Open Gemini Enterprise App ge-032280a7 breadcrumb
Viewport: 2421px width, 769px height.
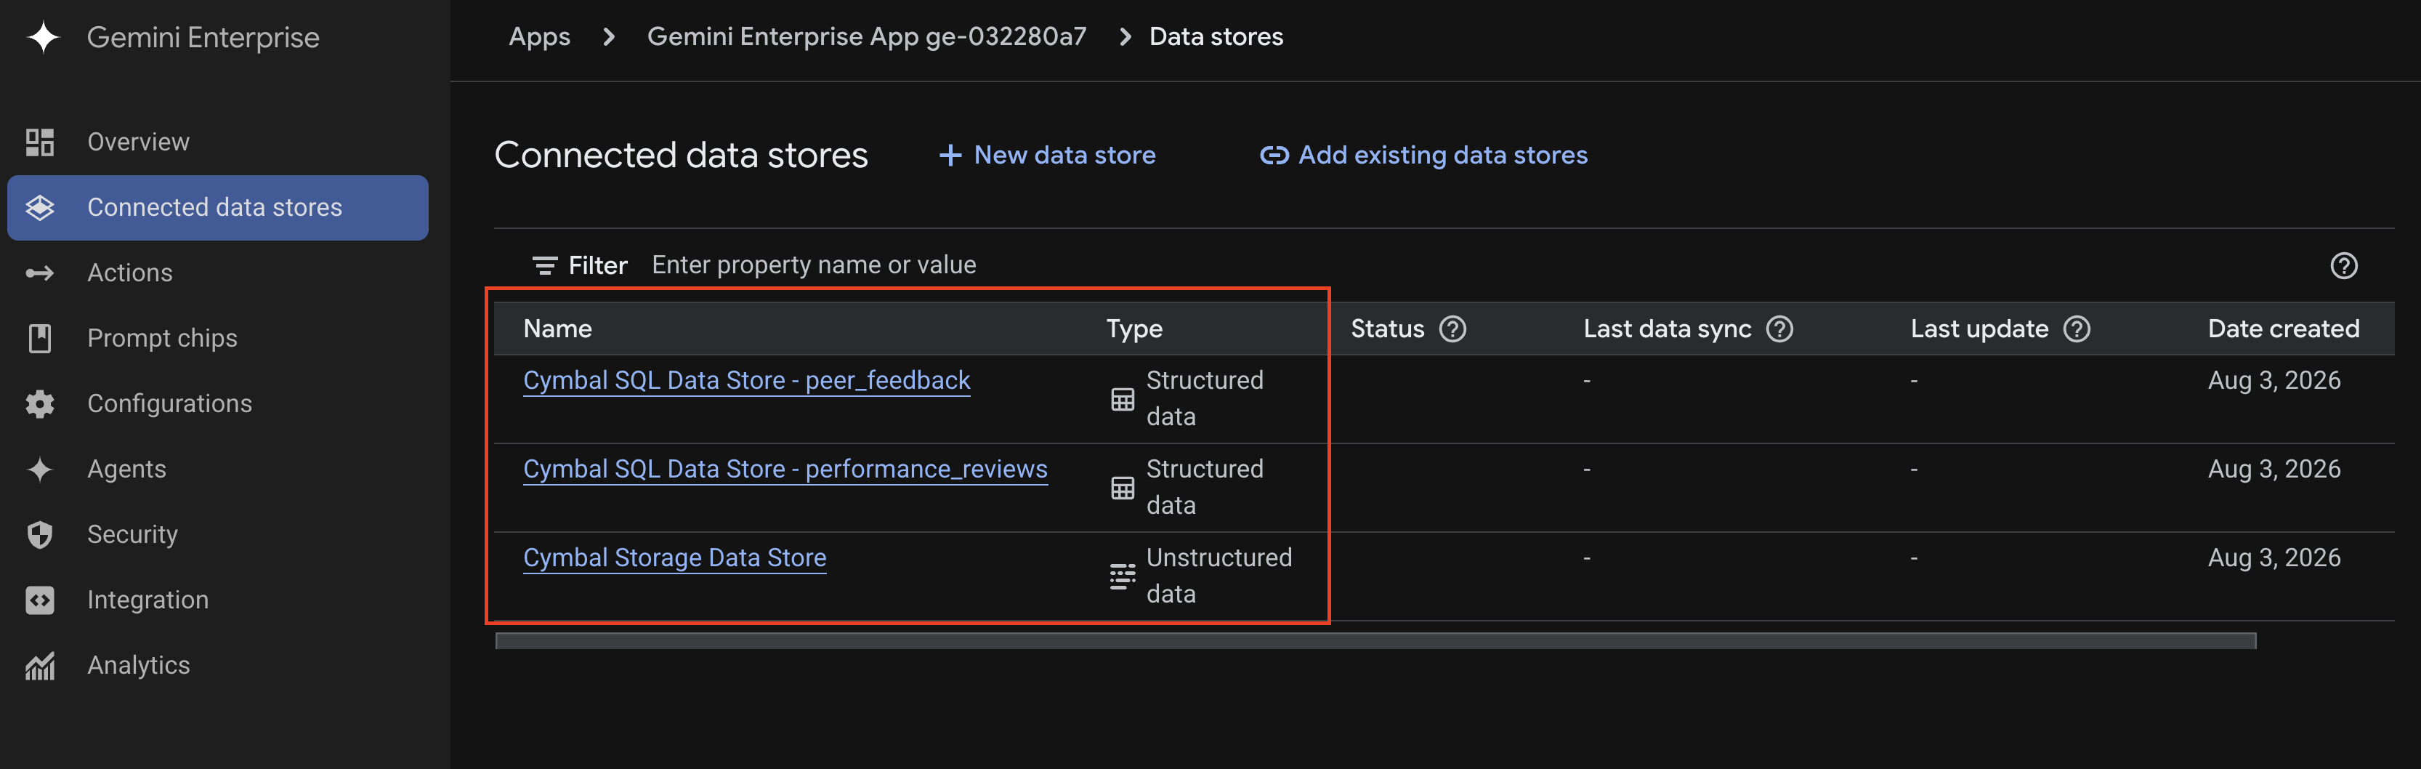867,36
